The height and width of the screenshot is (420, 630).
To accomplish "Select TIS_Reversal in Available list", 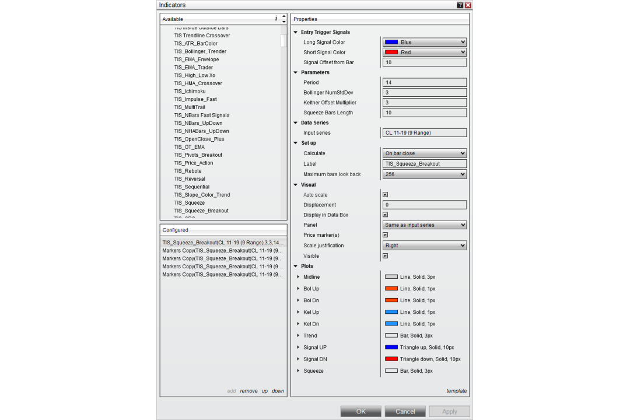I will 190,179.
